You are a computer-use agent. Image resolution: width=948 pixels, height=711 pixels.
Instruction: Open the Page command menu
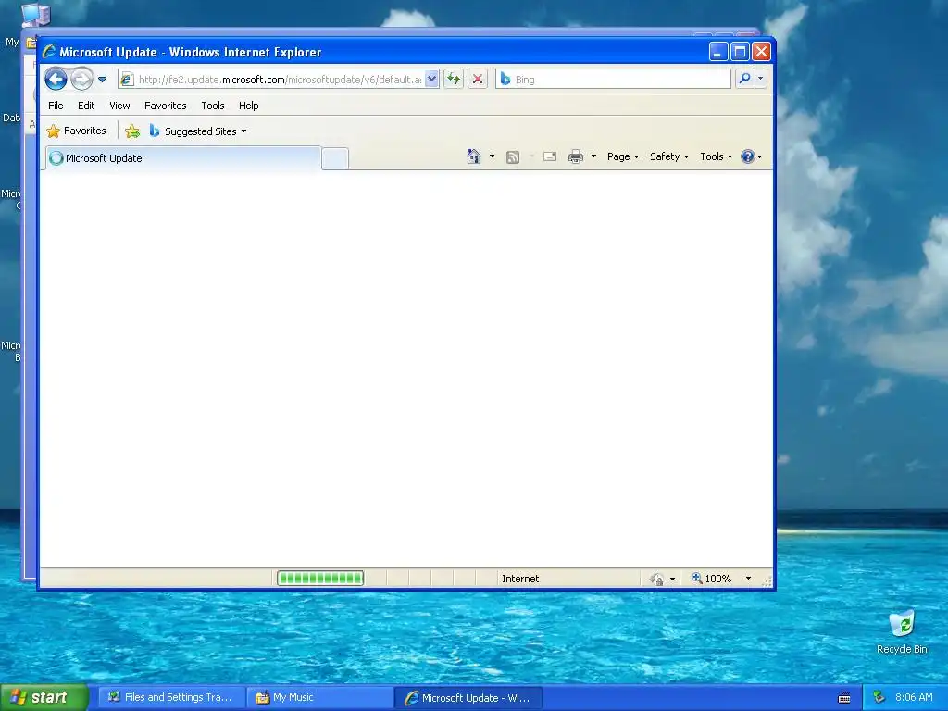[x=623, y=156]
